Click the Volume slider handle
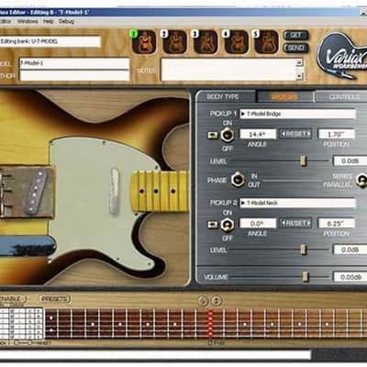 coord(306,277)
